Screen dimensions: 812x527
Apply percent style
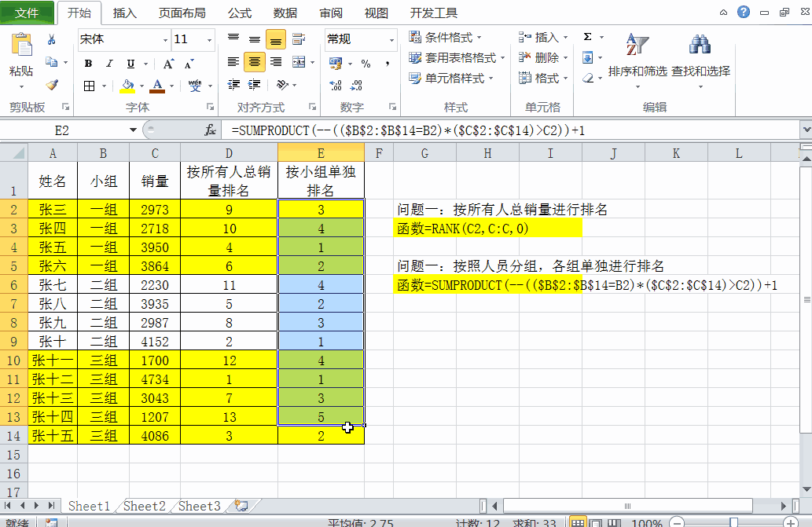[x=366, y=63]
